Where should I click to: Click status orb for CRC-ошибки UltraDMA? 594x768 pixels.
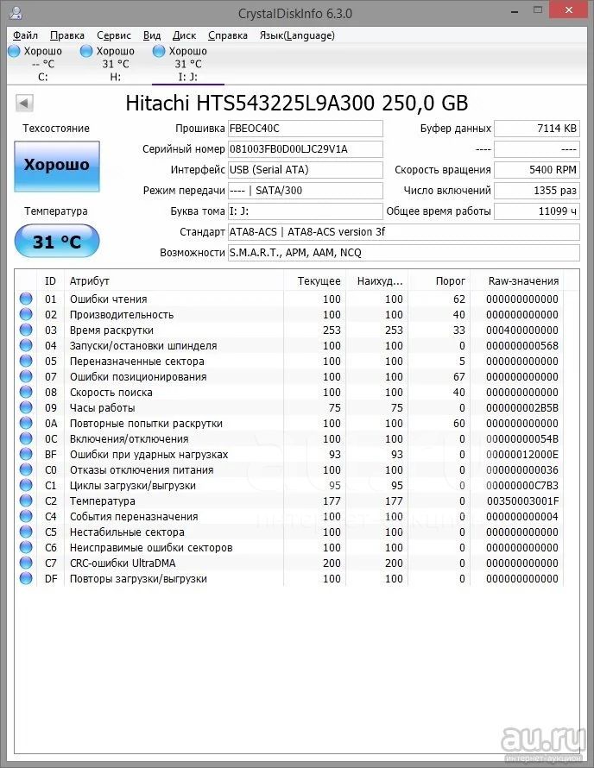[x=26, y=563]
